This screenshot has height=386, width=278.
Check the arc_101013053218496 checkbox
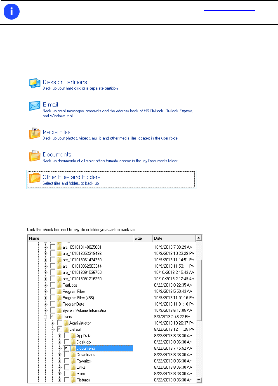coord(53,254)
